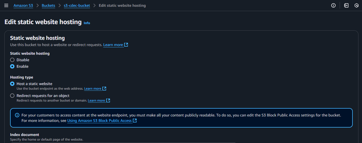Click external icon next to redirect Learn more
This screenshot has height=143, width=362.
point(108,100)
